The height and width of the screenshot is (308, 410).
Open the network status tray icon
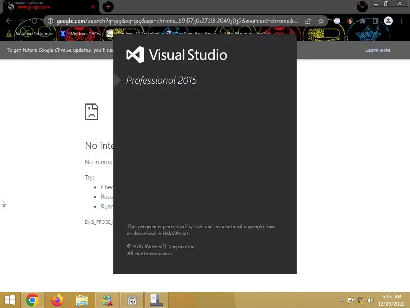[361, 300]
